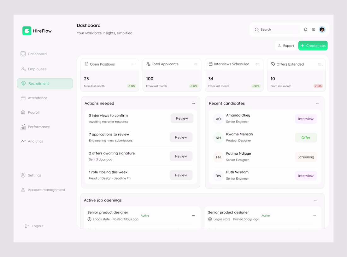This screenshot has width=347, height=257.
Task: Click the Create jobs button
Action: pyautogui.click(x=313, y=46)
